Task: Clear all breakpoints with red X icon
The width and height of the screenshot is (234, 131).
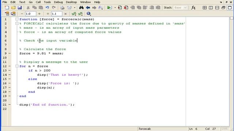Action: coord(126,8)
